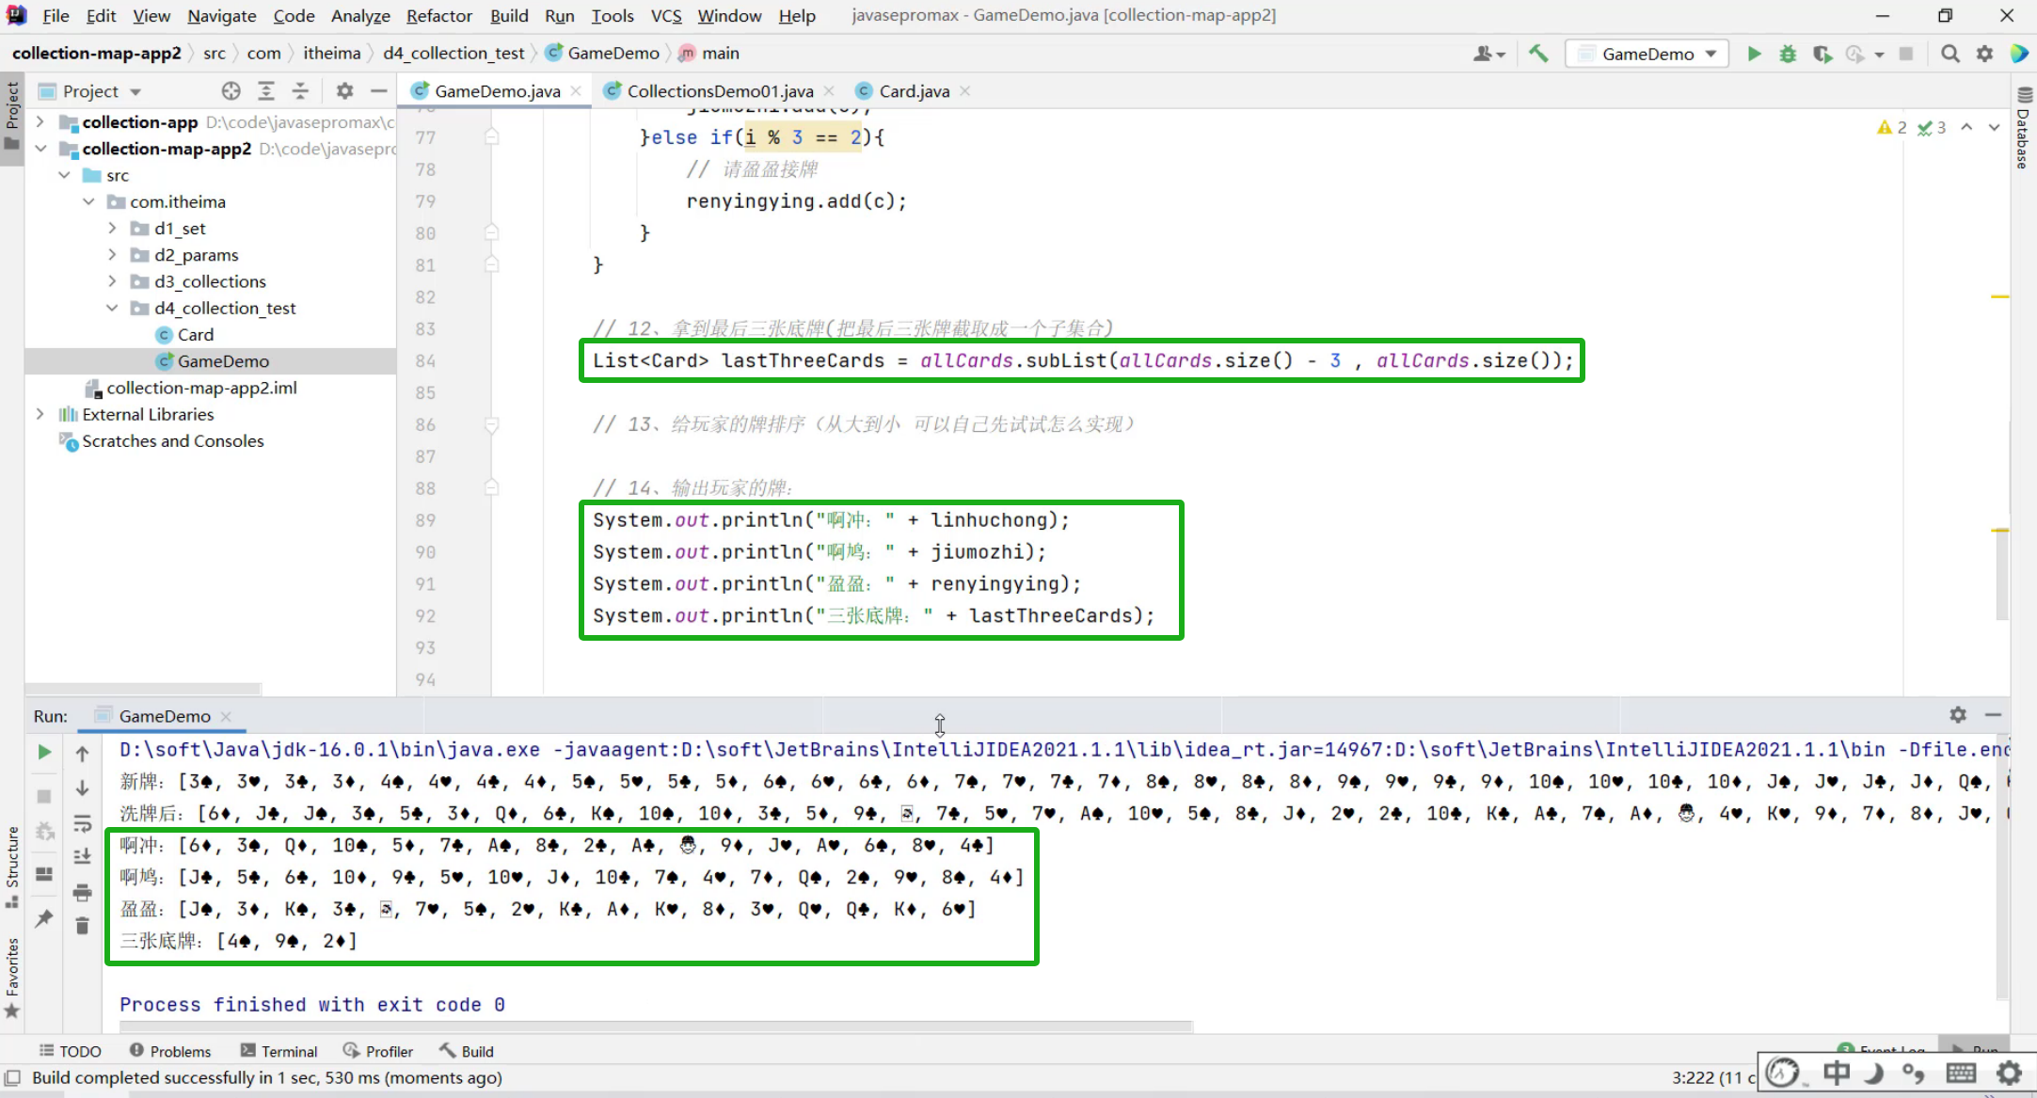
Task: Open Search Everywhere magnifier icon
Action: tap(1949, 54)
